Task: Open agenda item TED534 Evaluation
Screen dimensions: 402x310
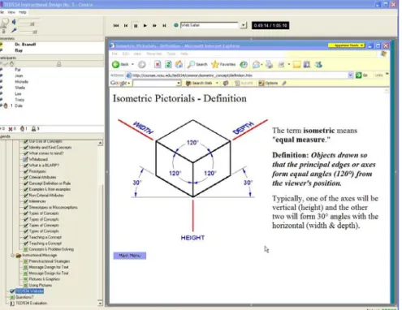Action: 31,303
